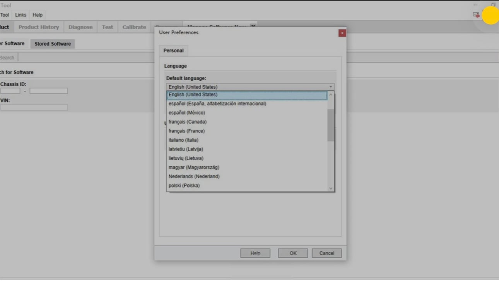Select español (España, alfabetización internacional)
Viewport: 499px width, 281px height.
pyautogui.click(x=247, y=104)
